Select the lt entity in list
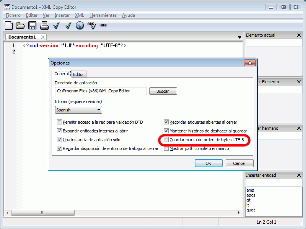 tap(247, 205)
